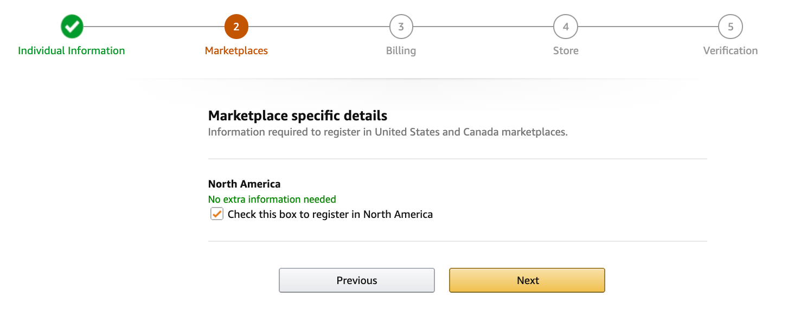Click the orange step 2 circle
This screenshot has width=807, height=322.
click(236, 27)
